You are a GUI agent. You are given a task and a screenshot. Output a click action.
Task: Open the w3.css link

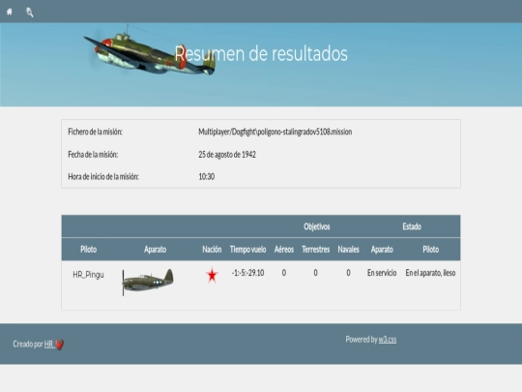[388, 340]
